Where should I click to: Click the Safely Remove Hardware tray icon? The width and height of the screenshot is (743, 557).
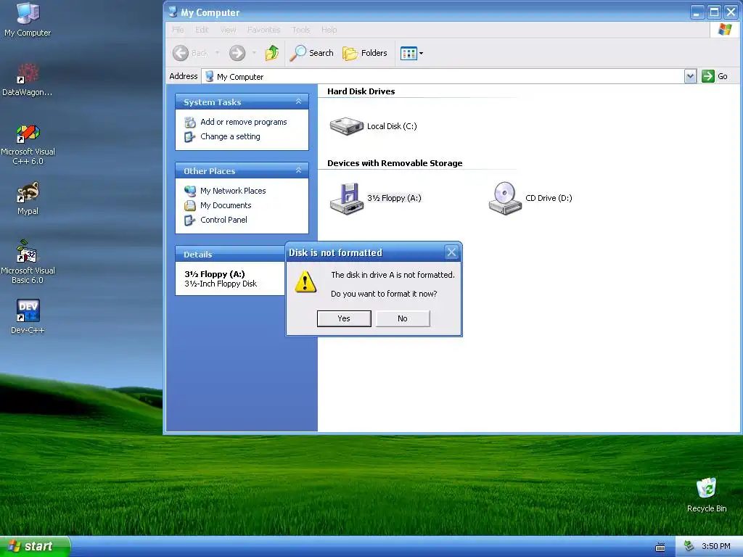point(689,547)
